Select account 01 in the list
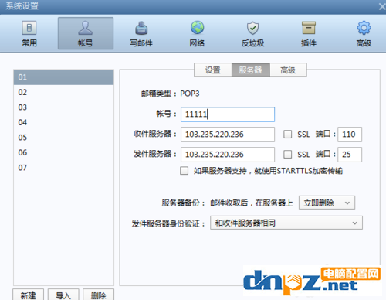The height and width of the screenshot is (300, 386). 63,77
